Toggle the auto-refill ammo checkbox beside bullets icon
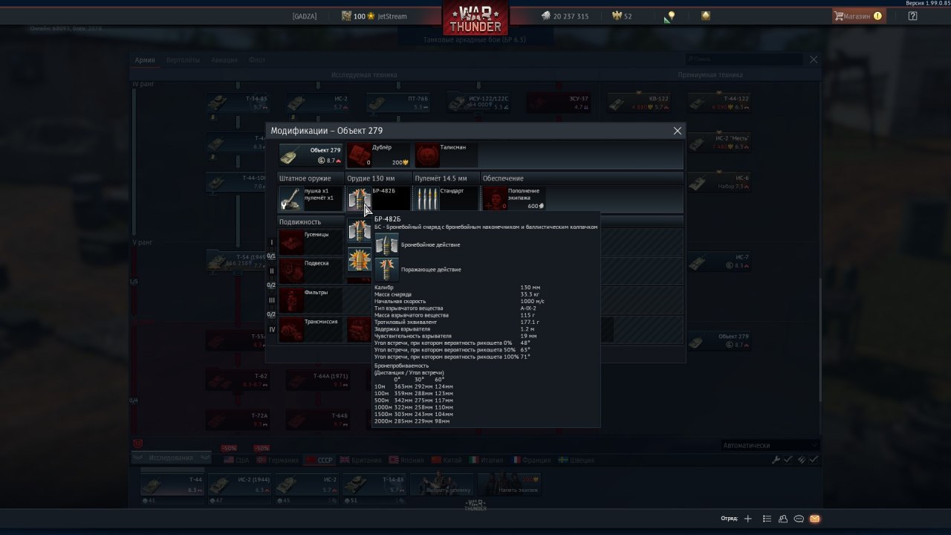 pyautogui.click(x=814, y=460)
